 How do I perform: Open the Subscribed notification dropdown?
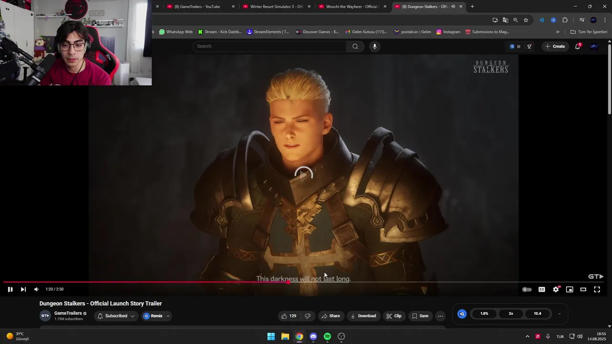tap(116, 316)
